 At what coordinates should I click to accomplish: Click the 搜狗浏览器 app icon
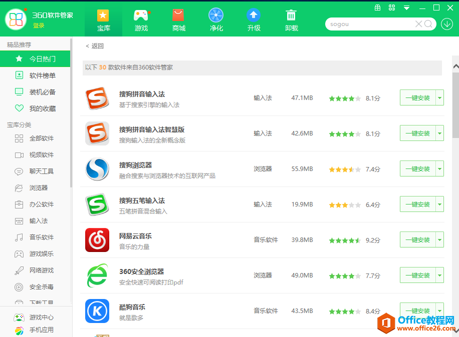(x=97, y=169)
